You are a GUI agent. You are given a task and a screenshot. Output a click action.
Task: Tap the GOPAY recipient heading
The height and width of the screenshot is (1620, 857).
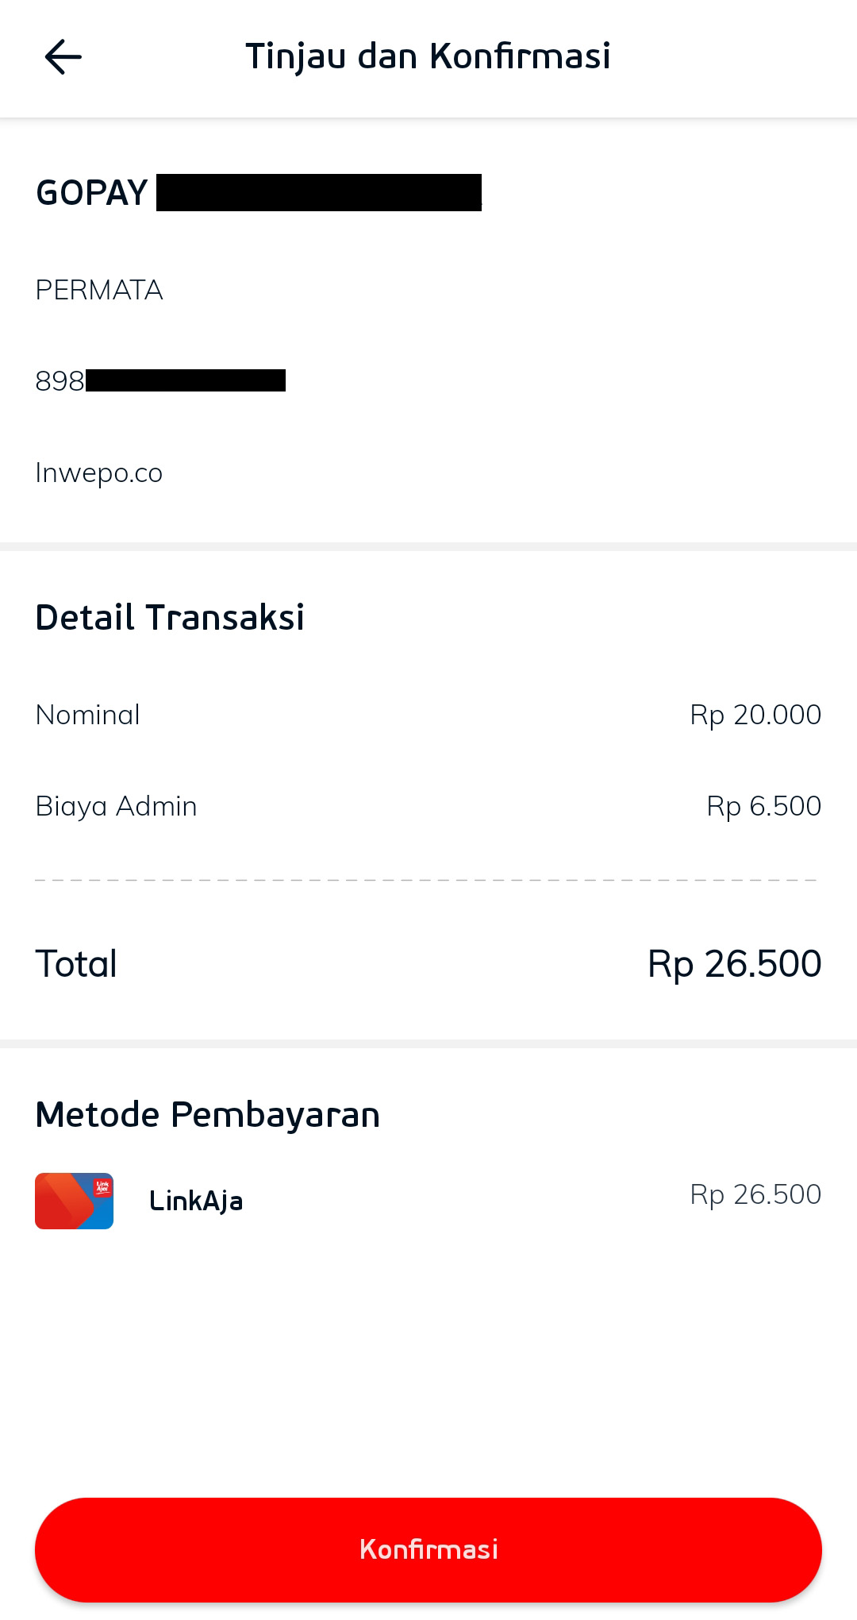point(92,193)
